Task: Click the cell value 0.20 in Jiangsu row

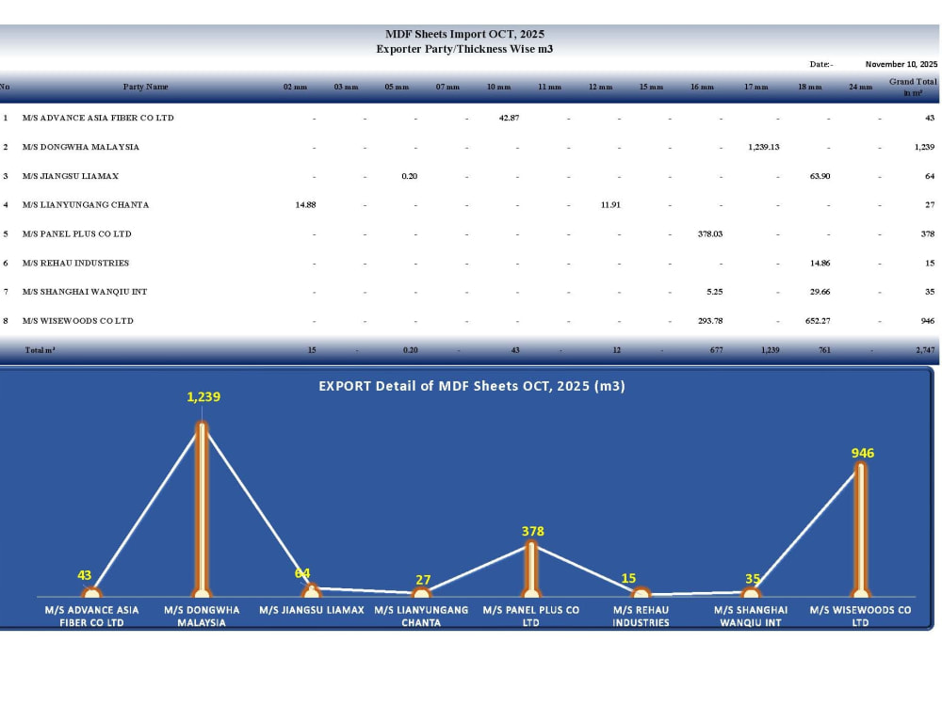Action: (409, 176)
